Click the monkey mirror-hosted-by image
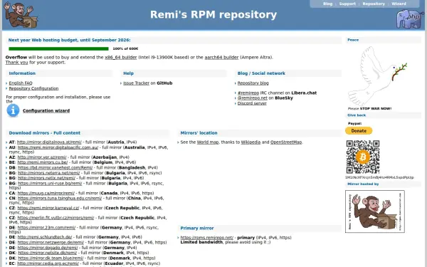The image size is (427, 267). pyautogui.click(x=375, y=211)
